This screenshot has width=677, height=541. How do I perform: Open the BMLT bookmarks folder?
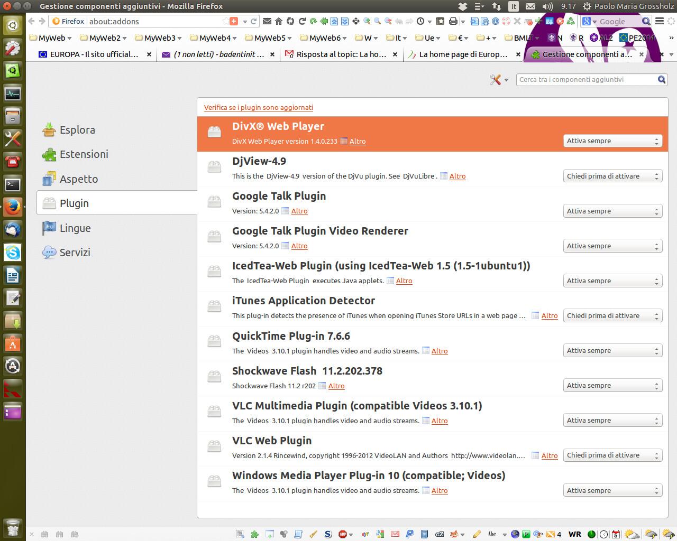[521, 38]
